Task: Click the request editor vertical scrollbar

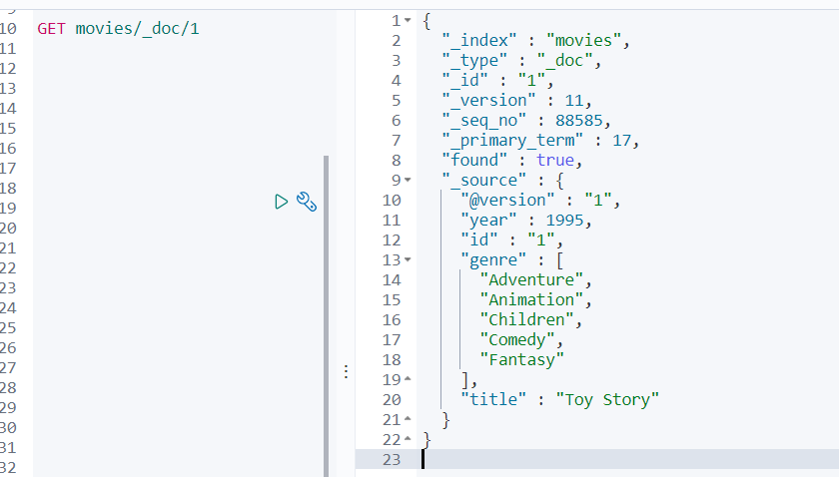Action: tap(326, 299)
